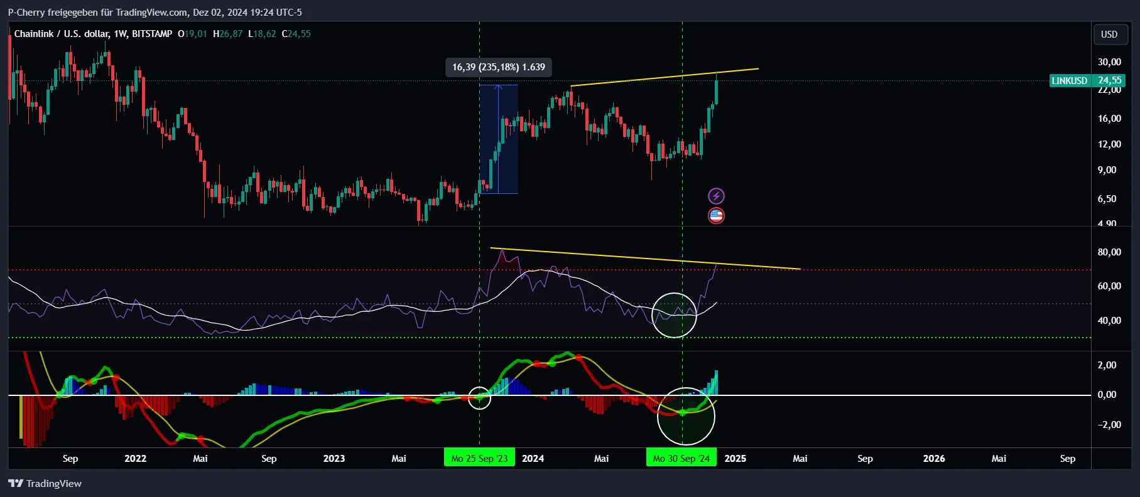Click the 40,00 RSI axis label
Screen dimensions: 1140x497
[1109, 320]
